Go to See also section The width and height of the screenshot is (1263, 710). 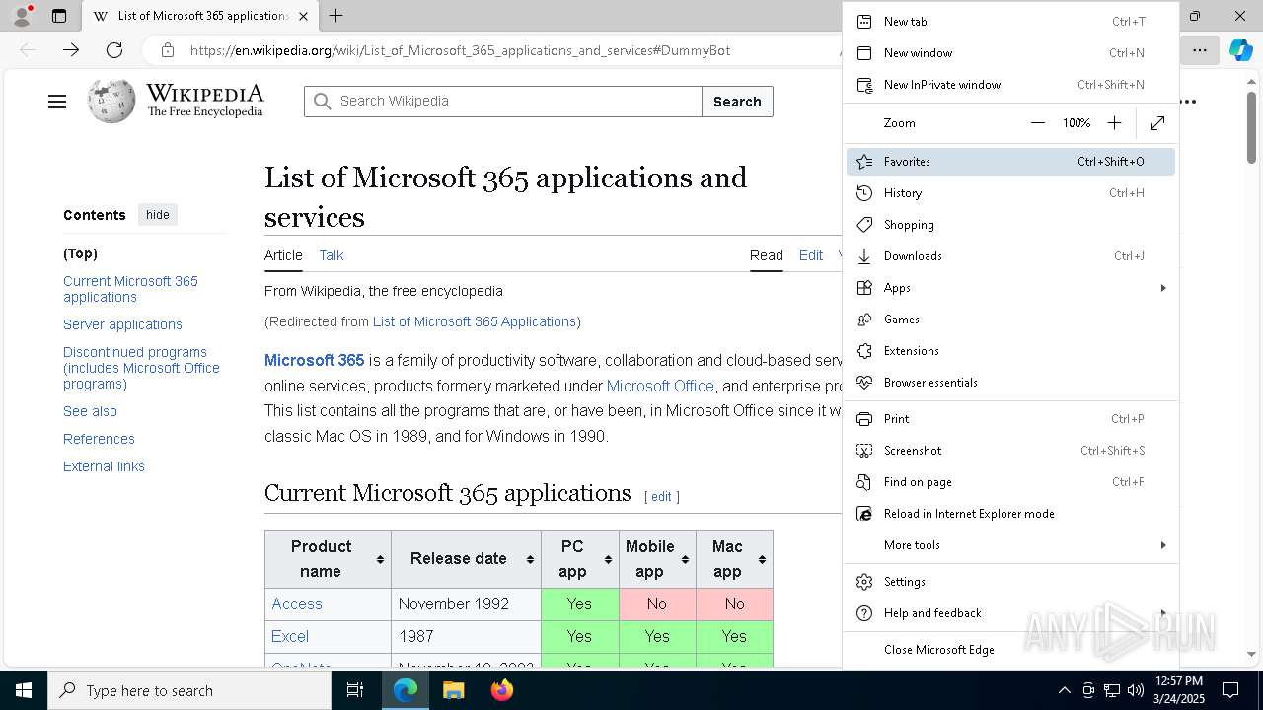tap(90, 411)
